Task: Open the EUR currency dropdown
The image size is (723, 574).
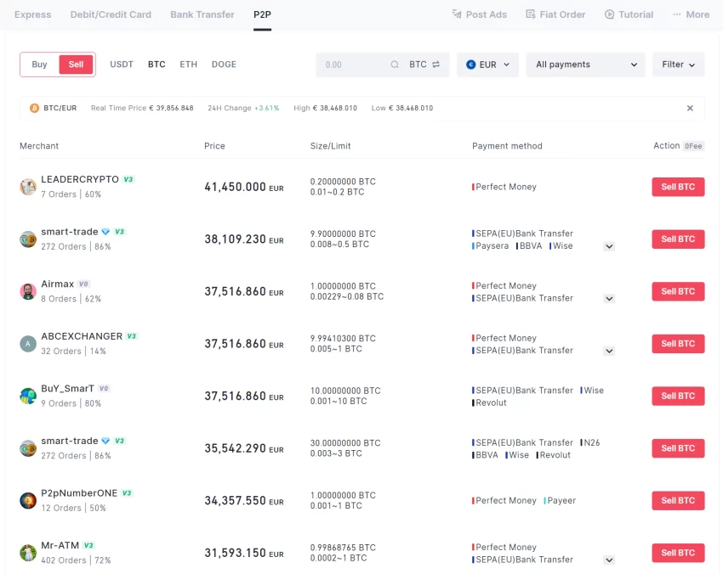Action: [487, 65]
